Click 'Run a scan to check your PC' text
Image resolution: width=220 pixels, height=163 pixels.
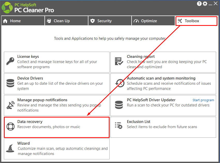click(168, 105)
